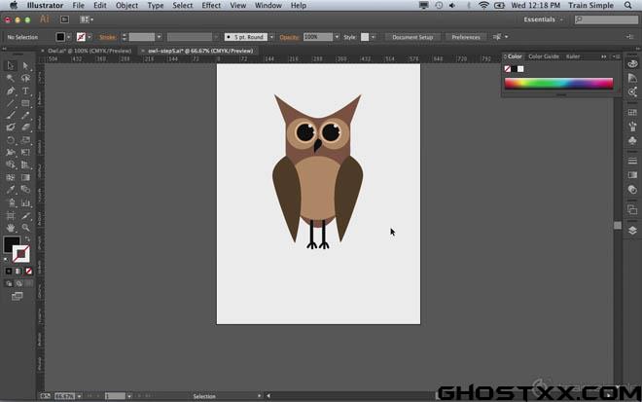Select the Selection tool arrow
The height and width of the screenshot is (402, 642).
11,65
